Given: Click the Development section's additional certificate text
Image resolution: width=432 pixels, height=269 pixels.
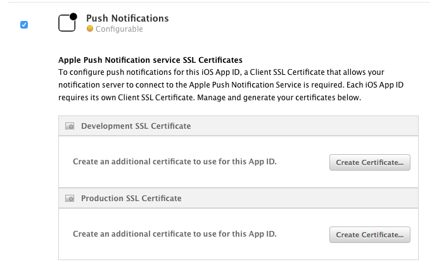Looking at the screenshot, I should [175, 161].
